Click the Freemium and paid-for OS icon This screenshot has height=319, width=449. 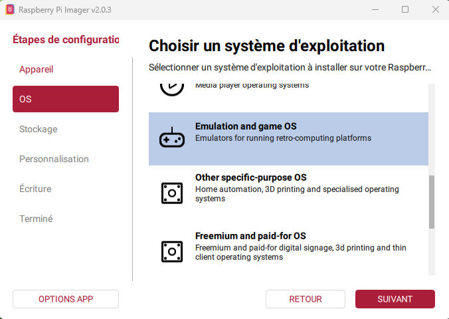pyautogui.click(x=172, y=251)
